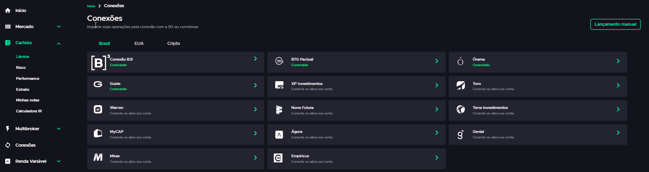Open Conexões in the sidebar

(25, 145)
